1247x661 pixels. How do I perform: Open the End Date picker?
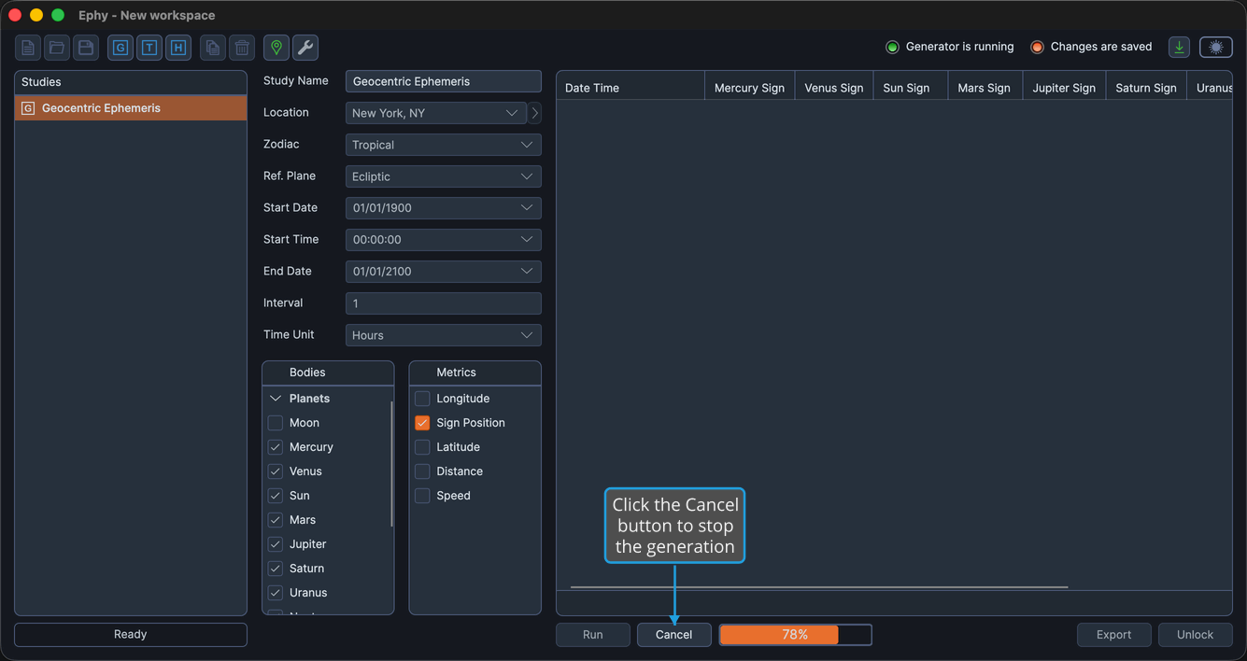point(444,272)
